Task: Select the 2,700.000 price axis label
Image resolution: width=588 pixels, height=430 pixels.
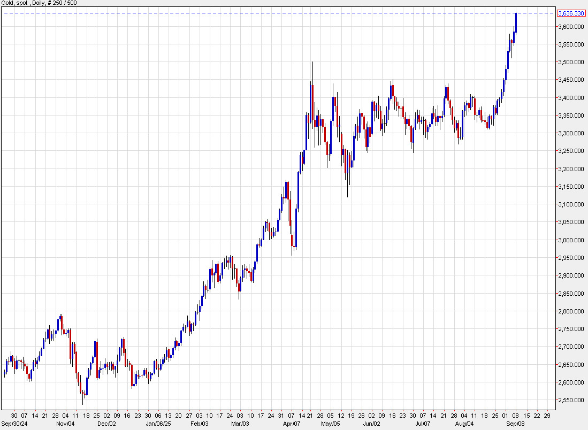Action: (571, 347)
